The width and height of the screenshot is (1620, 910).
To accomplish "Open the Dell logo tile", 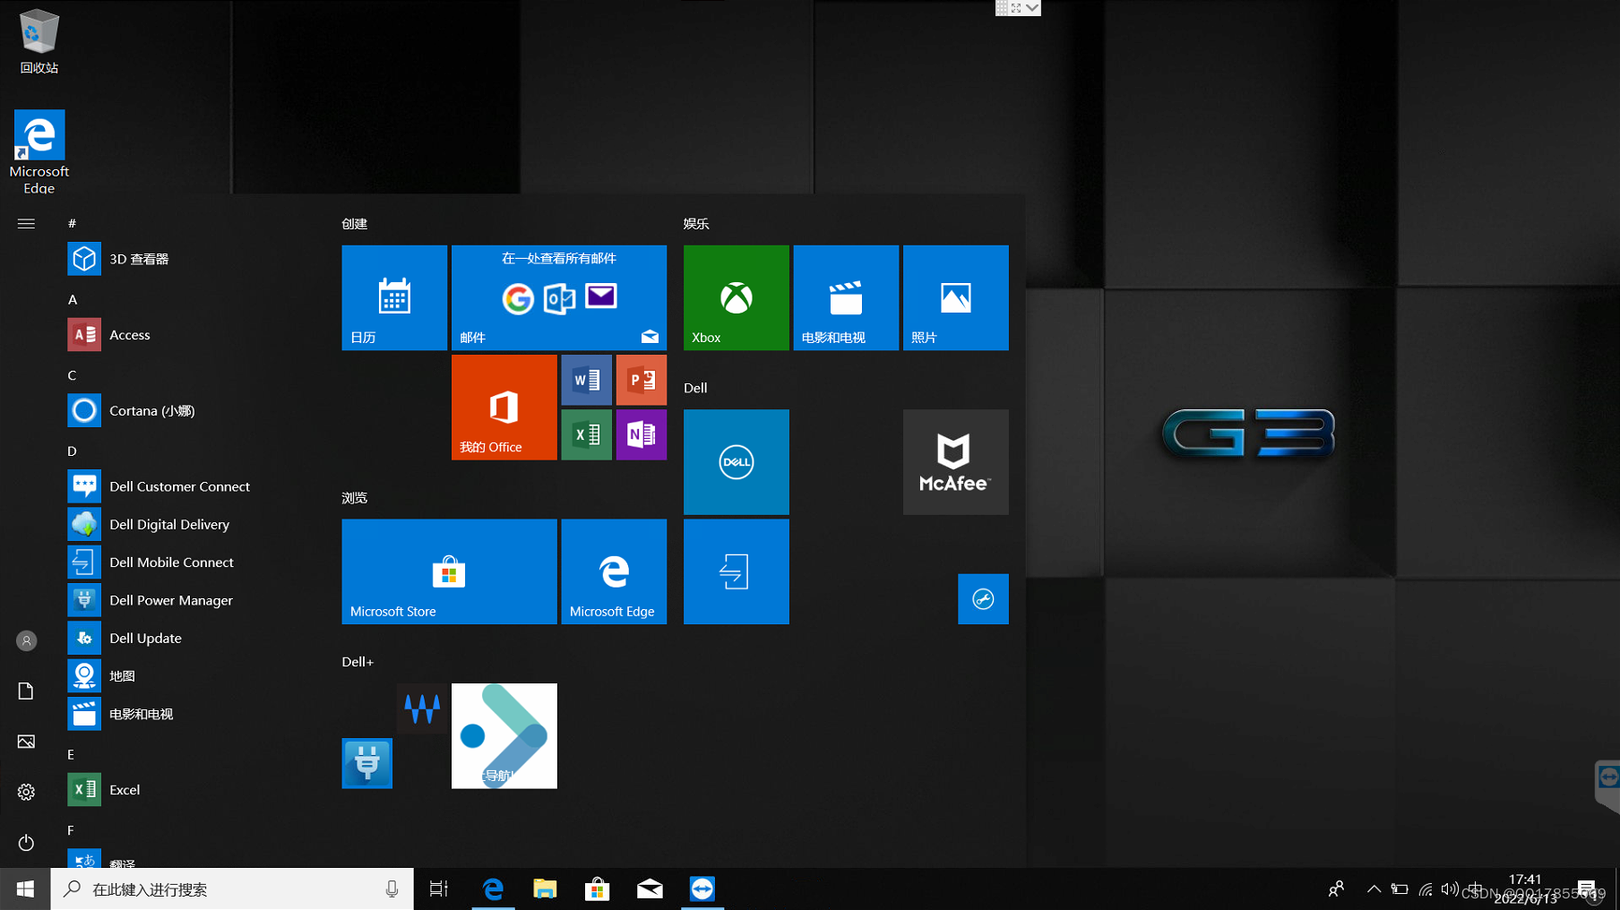I will click(x=737, y=462).
